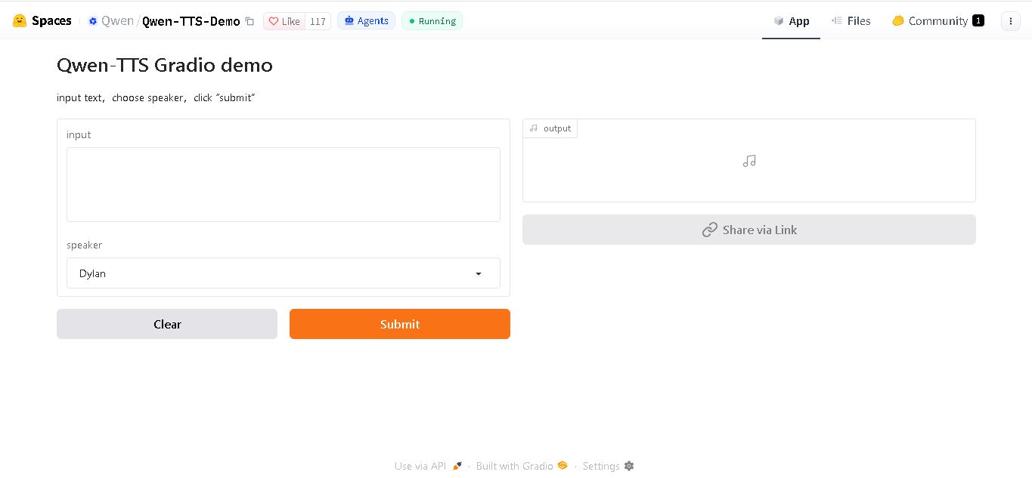Like the Qwen-TTS-Demo space
The image size is (1032, 478).
click(284, 21)
